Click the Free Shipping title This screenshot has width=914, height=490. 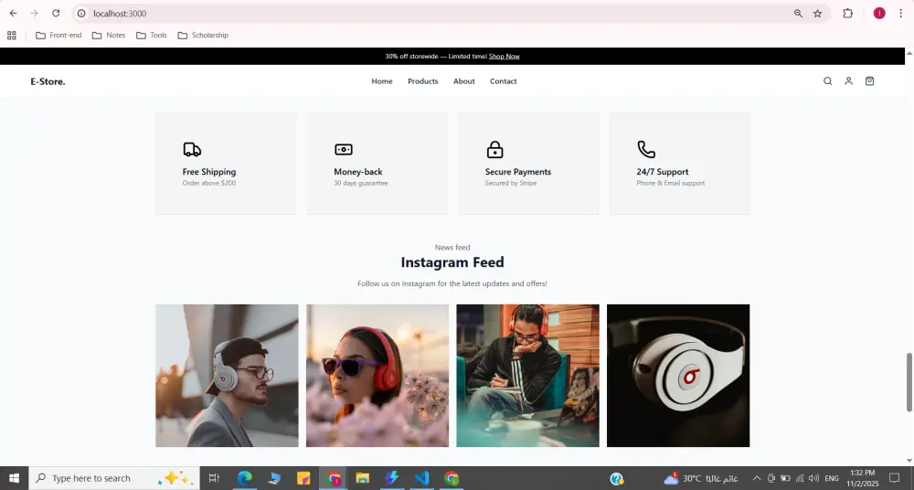click(x=209, y=172)
